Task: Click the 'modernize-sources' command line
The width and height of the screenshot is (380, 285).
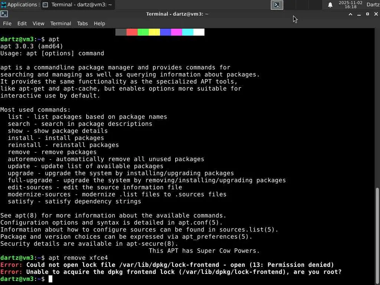Action: (117, 194)
